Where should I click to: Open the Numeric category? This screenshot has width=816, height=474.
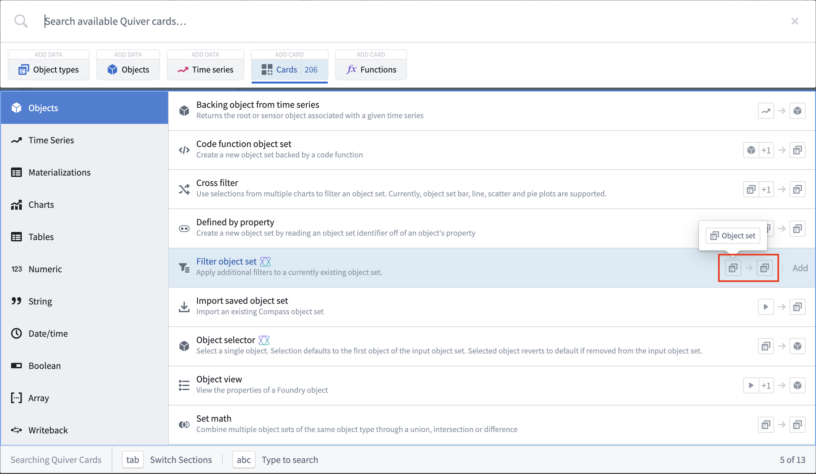pyautogui.click(x=85, y=269)
